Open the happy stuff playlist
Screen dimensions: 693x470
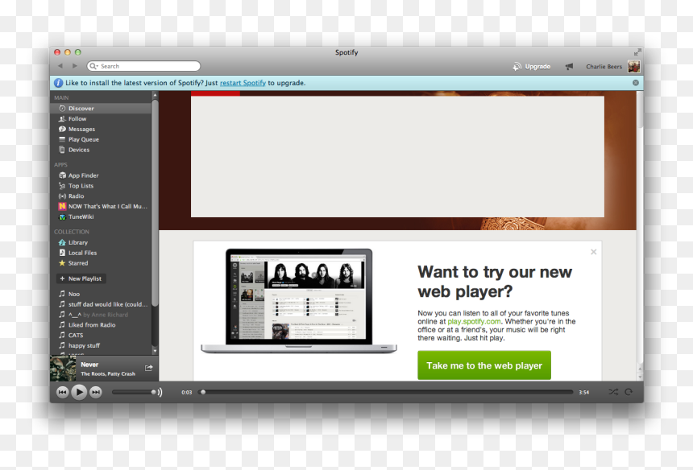[102, 345]
